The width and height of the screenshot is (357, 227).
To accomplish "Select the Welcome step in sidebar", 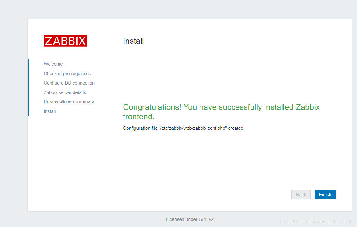I will point(53,64).
